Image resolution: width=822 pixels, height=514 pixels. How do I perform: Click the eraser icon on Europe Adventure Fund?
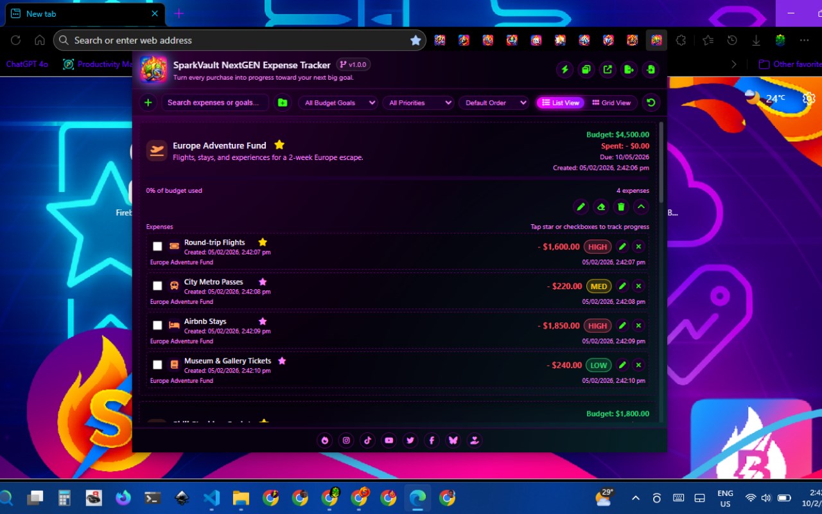click(601, 207)
